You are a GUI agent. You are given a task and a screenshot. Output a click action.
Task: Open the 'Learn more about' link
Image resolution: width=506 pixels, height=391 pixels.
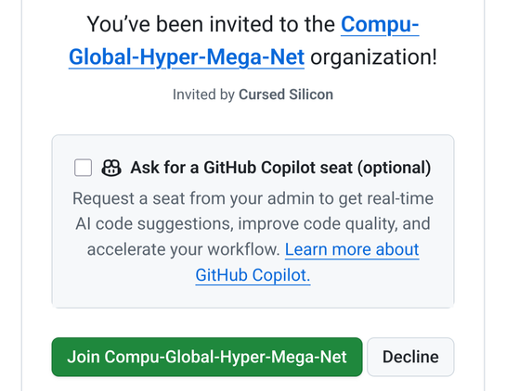click(352, 249)
